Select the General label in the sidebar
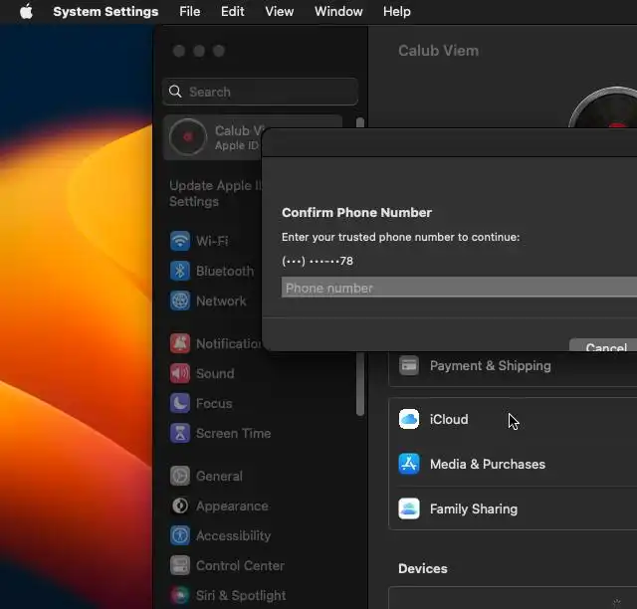 [x=219, y=476]
